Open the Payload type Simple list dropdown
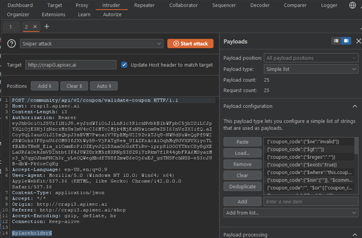This screenshot has height=238, width=362. point(311,69)
